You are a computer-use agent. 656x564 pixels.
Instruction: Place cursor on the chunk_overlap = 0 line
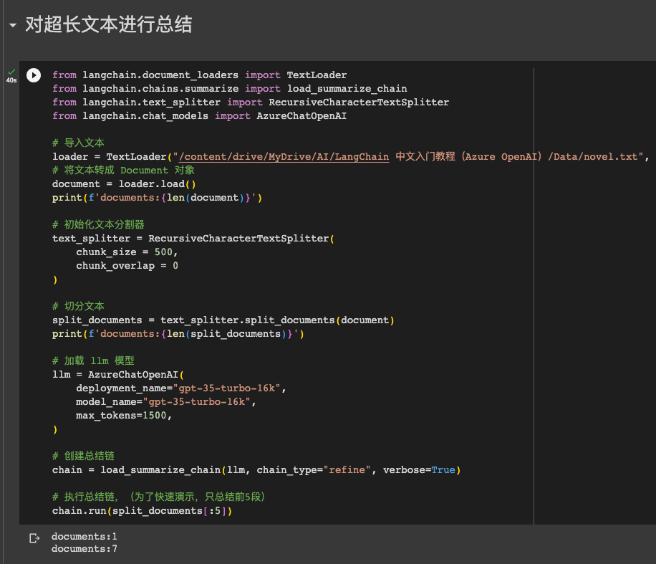tap(127, 265)
